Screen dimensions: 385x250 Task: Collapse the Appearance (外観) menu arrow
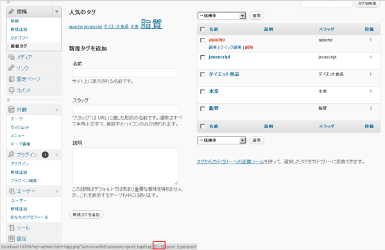point(56,110)
